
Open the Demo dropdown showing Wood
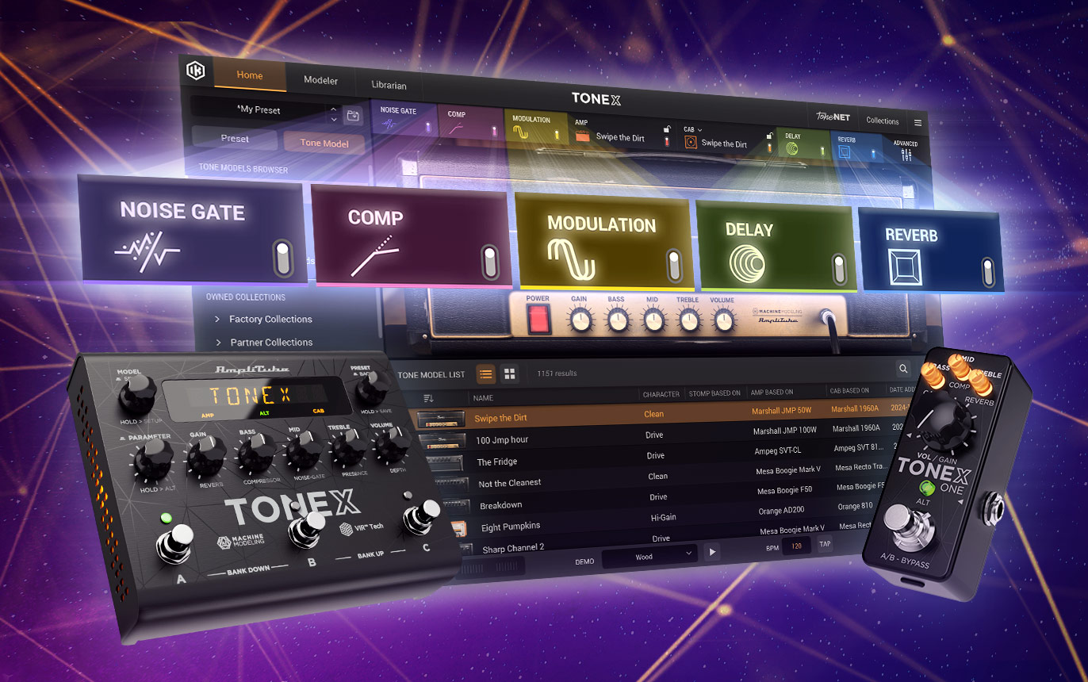click(649, 557)
